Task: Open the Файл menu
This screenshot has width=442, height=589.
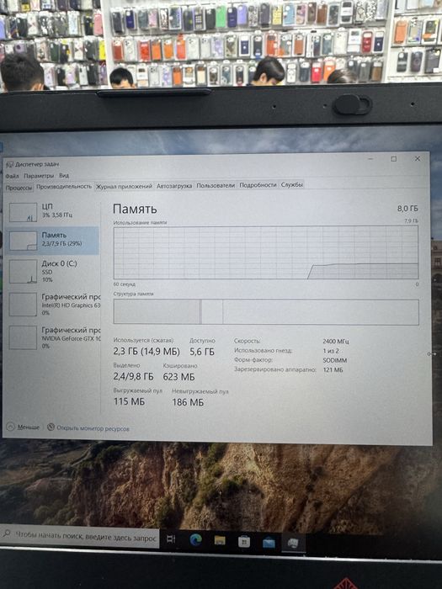Action: [12, 176]
